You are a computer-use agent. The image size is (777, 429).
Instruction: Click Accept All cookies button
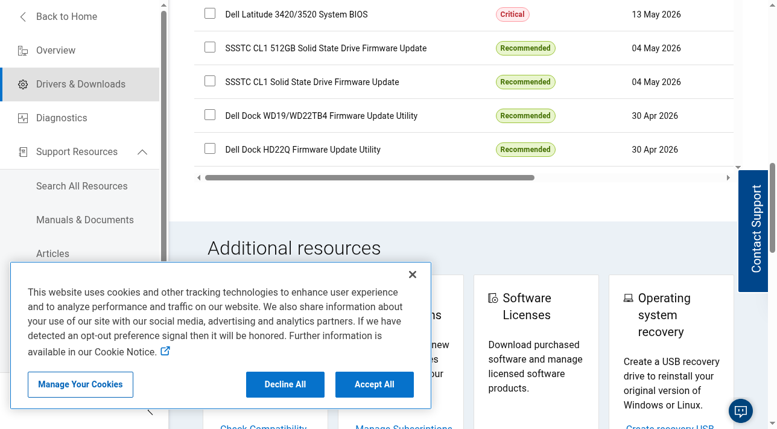click(375, 384)
